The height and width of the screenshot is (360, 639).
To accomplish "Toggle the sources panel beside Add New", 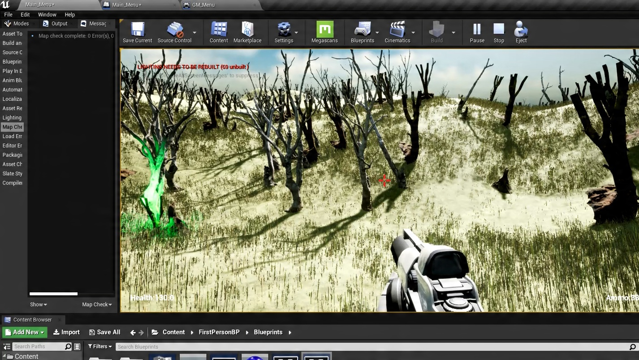I will click(x=7, y=347).
